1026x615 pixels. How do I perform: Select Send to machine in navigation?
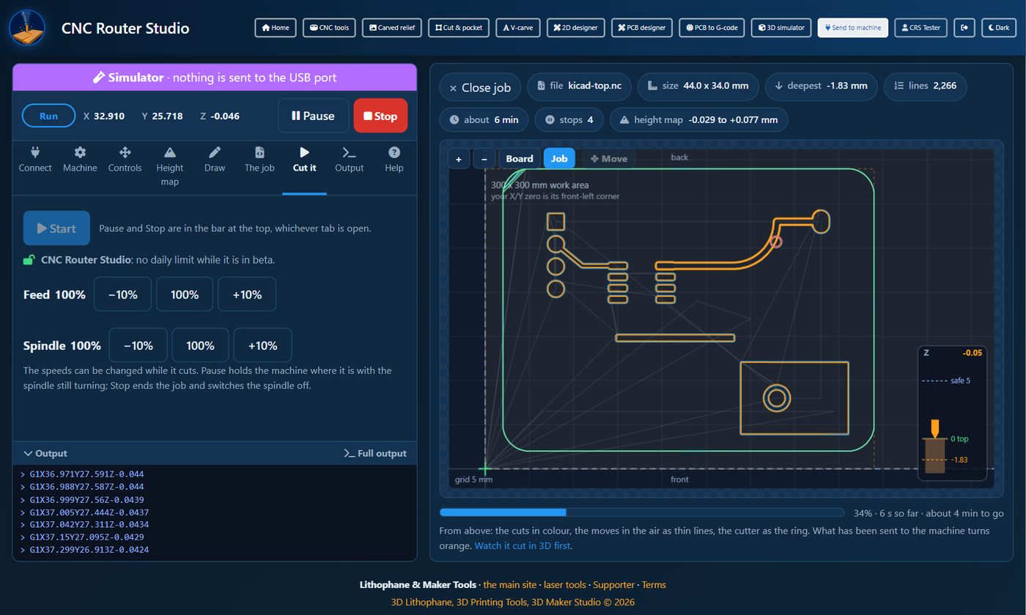tap(853, 28)
